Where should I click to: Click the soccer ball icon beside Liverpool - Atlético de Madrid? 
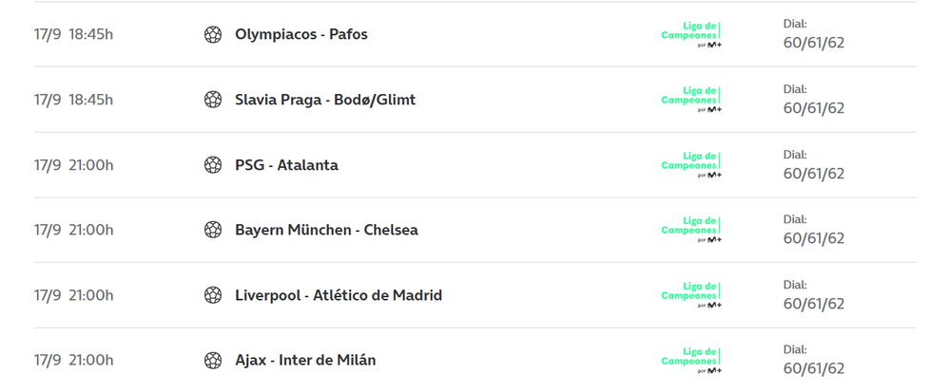pos(213,295)
